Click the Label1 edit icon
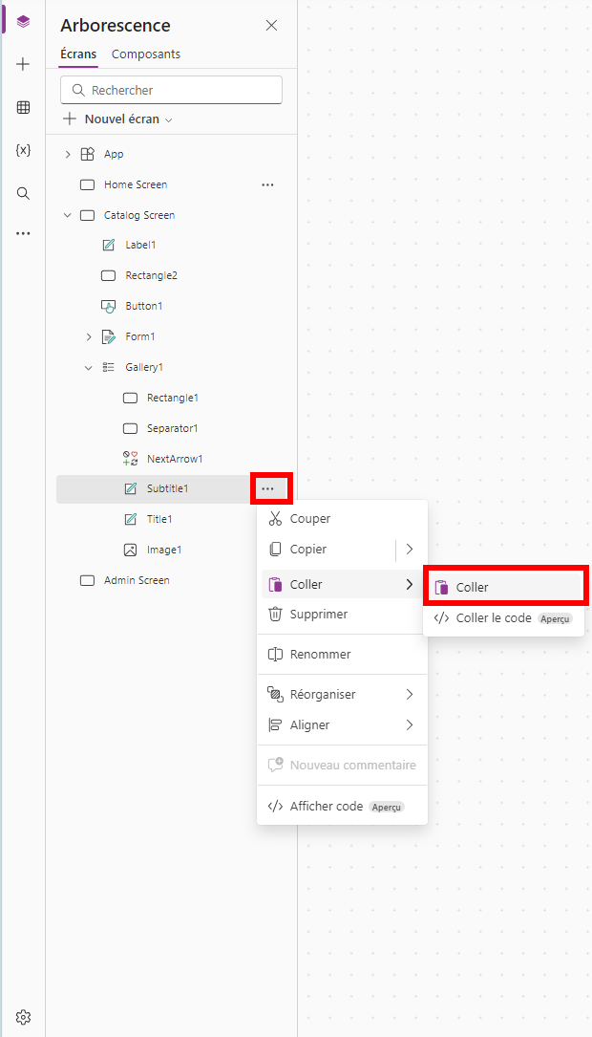 (x=108, y=246)
